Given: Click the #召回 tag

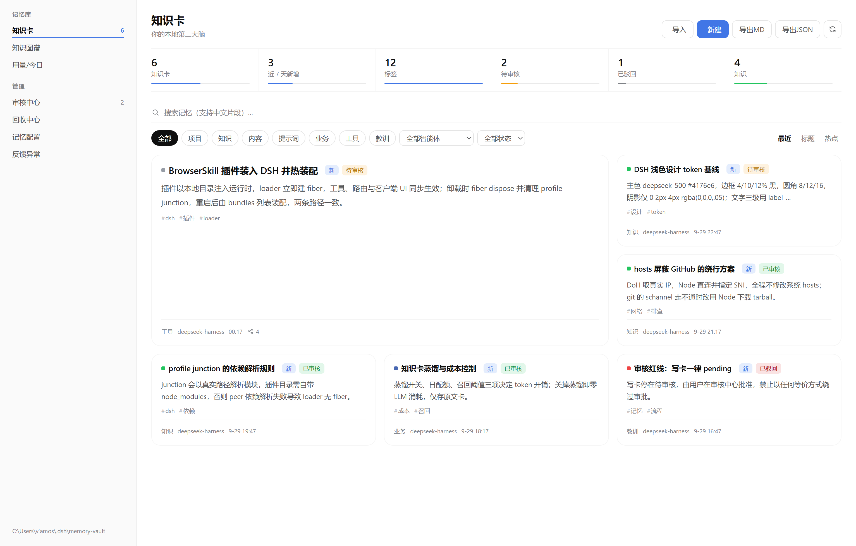Looking at the screenshot, I should (x=422, y=411).
